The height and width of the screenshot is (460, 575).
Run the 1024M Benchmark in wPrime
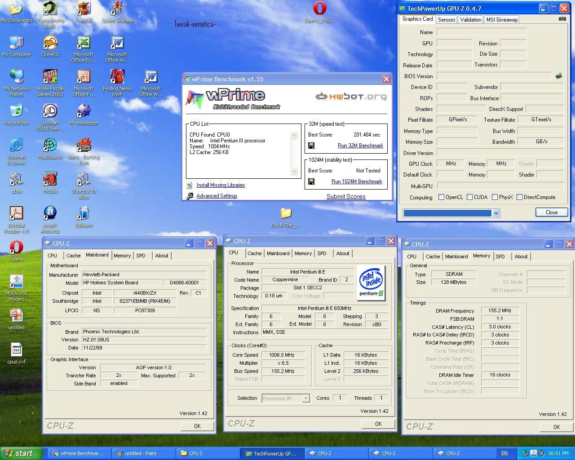[x=357, y=181]
